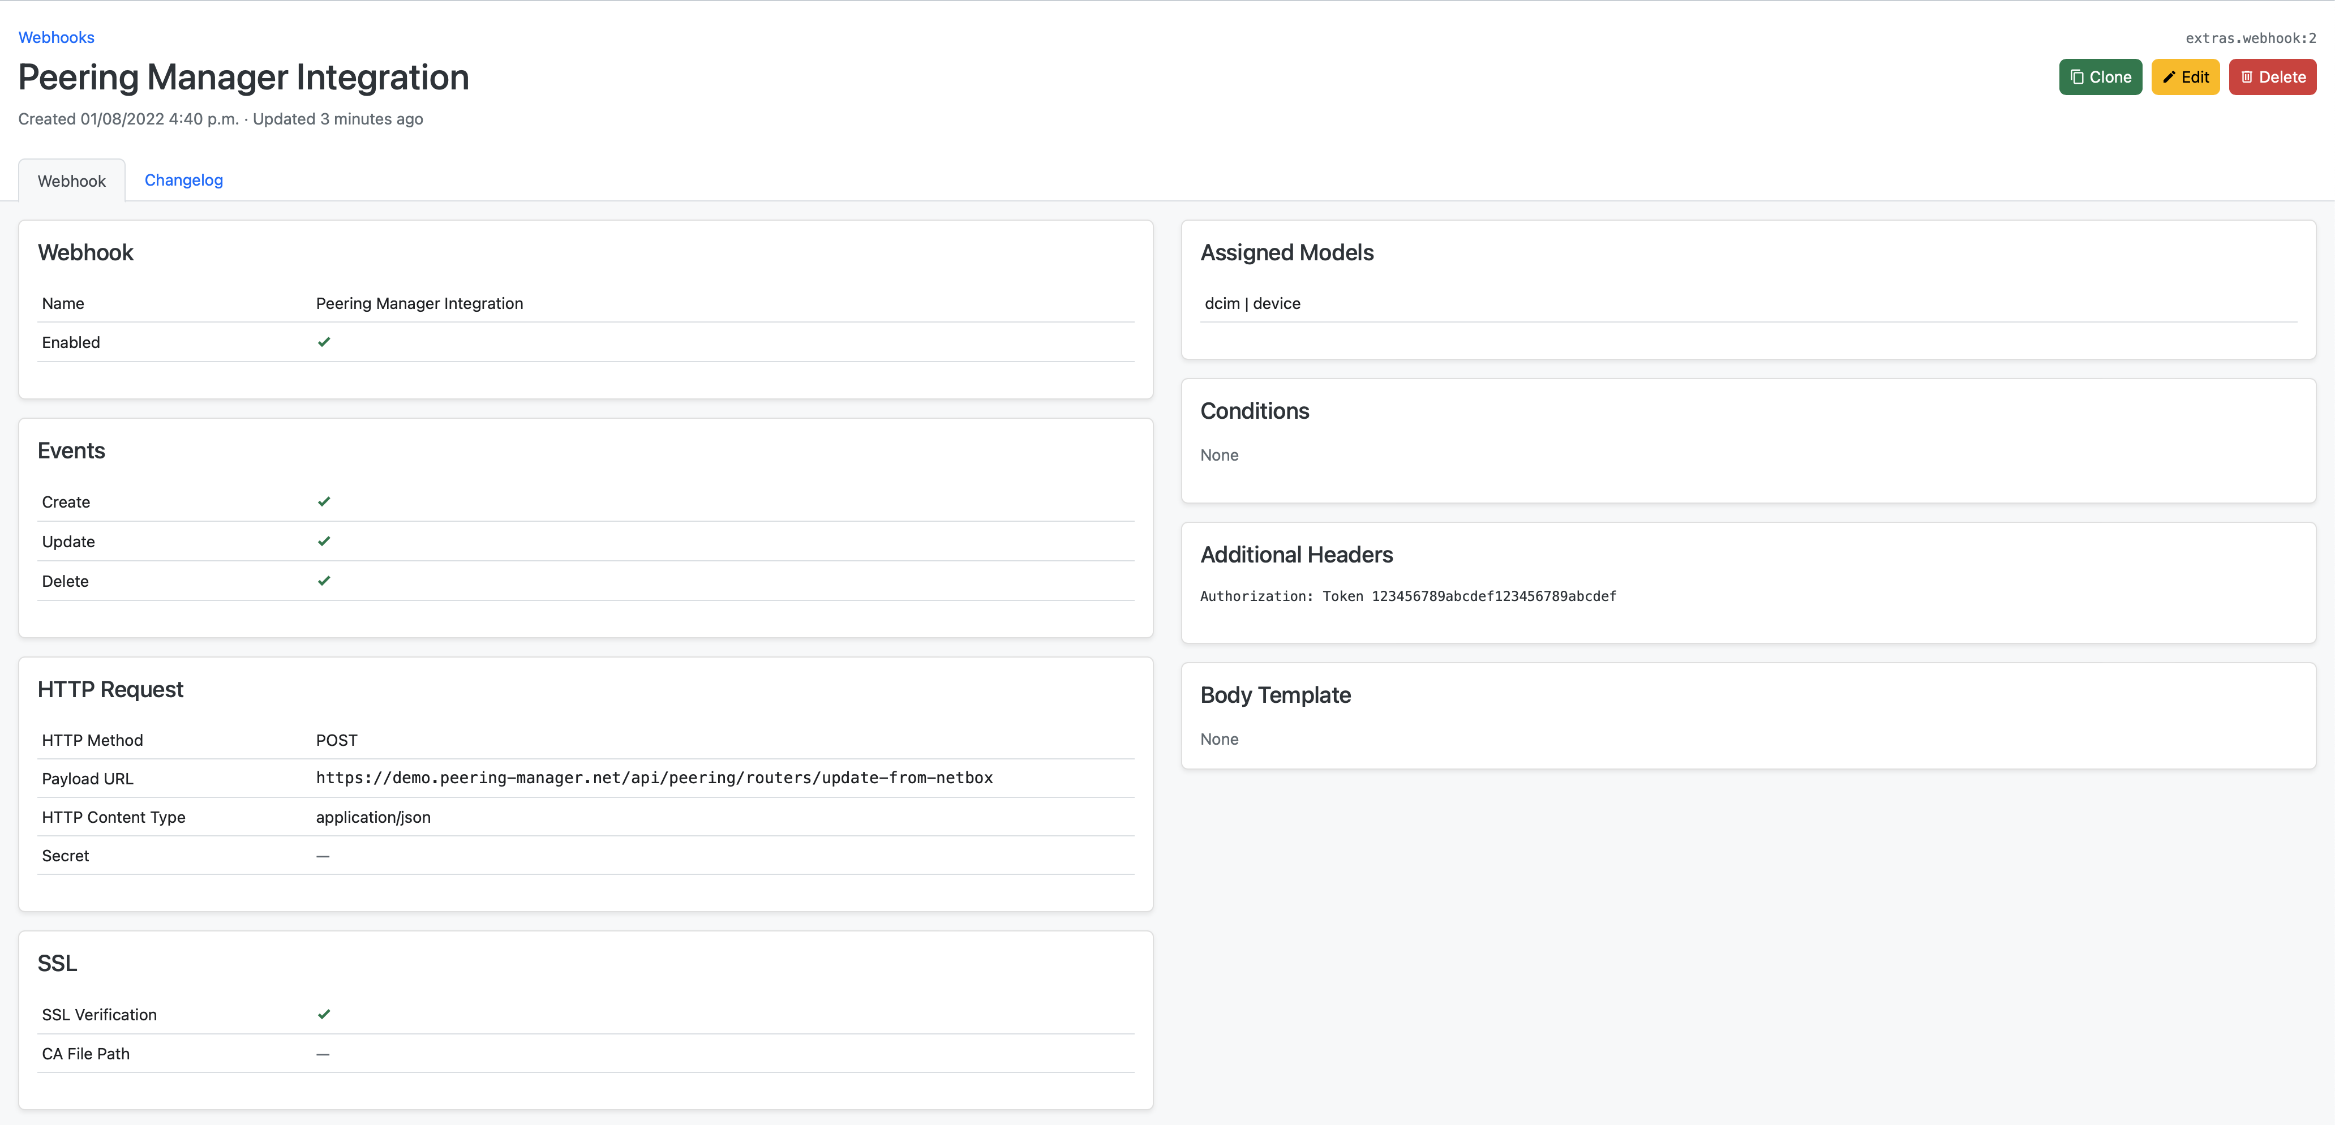2335x1125 pixels.
Task: Click the Delete event checkmark icon
Action: (324, 580)
